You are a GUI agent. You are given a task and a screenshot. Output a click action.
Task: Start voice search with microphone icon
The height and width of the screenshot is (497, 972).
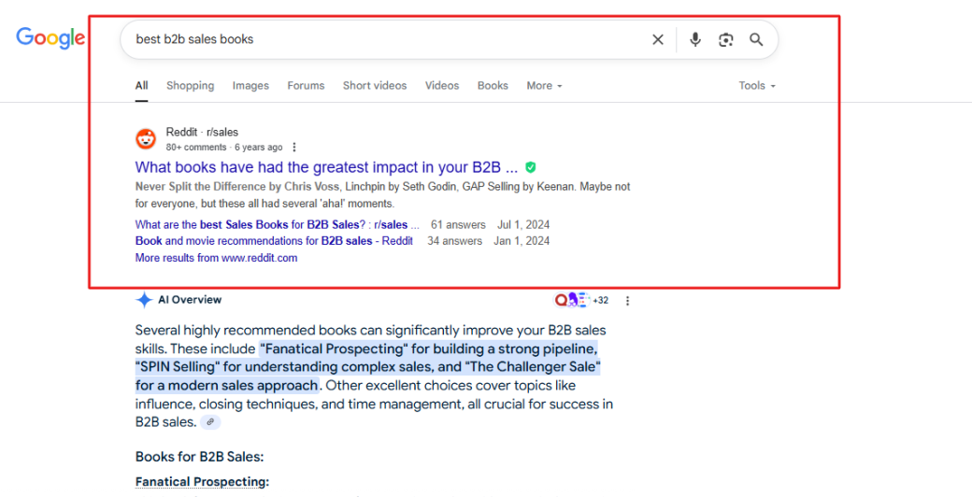[695, 39]
